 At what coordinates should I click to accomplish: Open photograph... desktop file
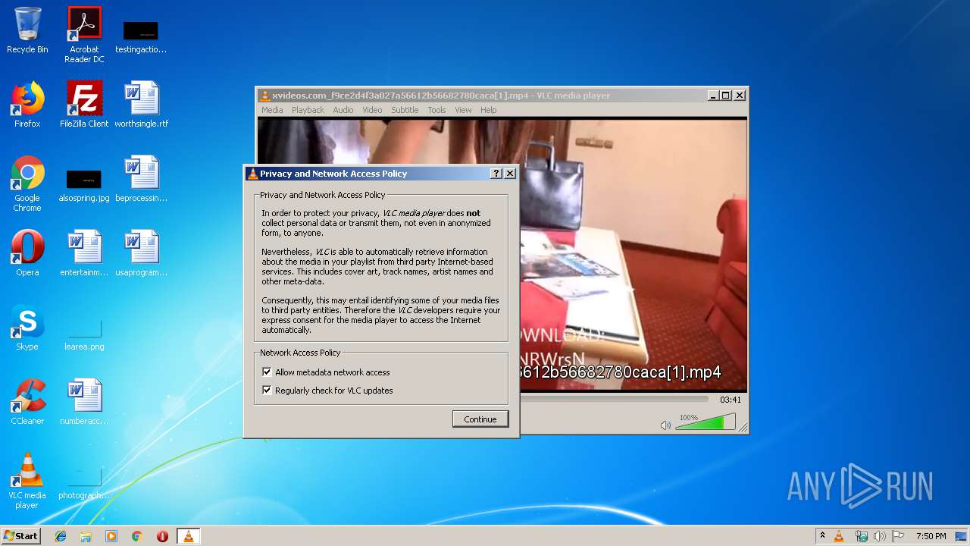[84, 482]
